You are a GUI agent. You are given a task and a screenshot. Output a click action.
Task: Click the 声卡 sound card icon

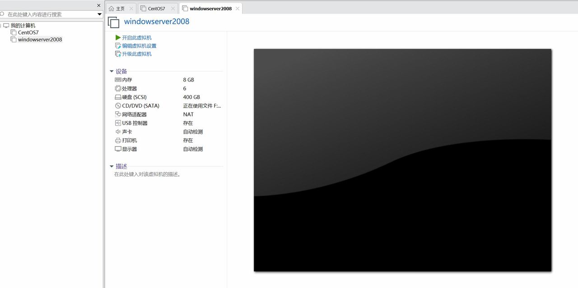point(118,132)
